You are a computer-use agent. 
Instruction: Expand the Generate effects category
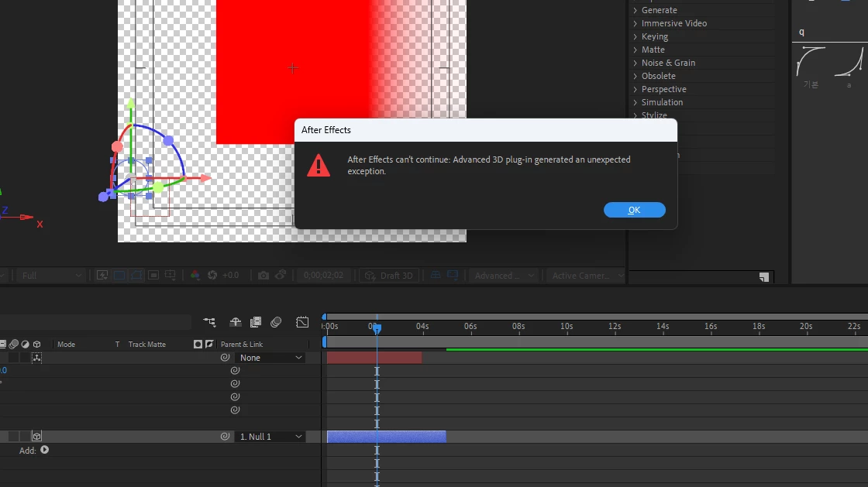(635, 10)
